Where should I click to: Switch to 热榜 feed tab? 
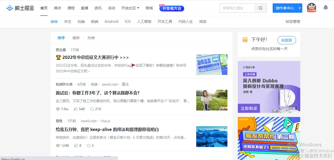[91, 38]
